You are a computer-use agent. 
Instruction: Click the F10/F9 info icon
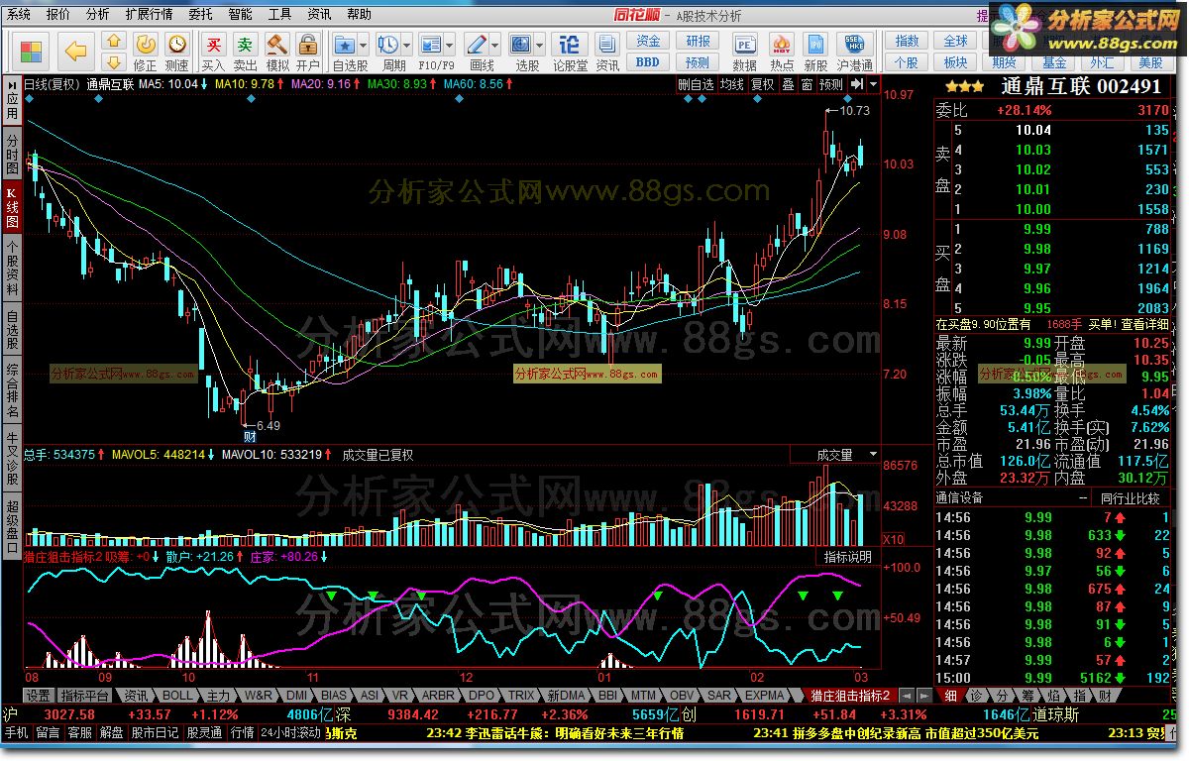coord(431,45)
